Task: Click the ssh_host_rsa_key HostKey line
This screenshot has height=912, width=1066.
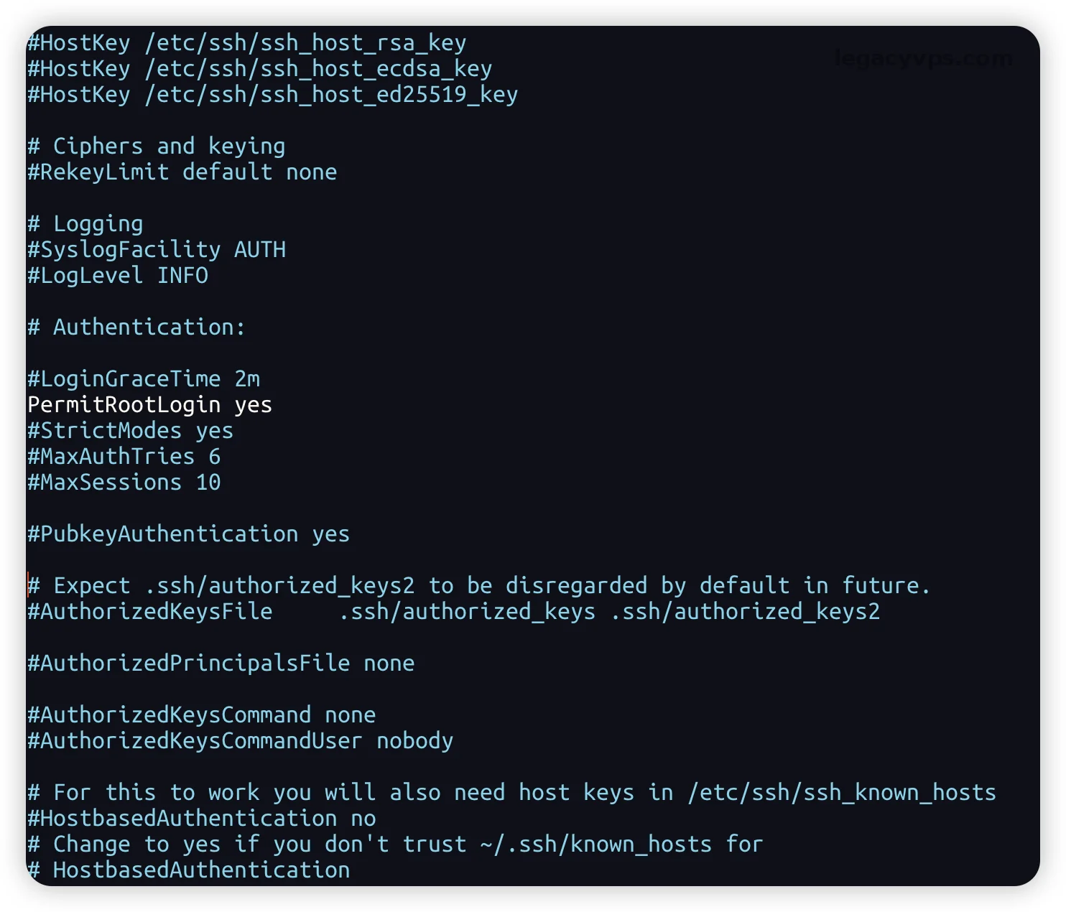Action: pyautogui.click(x=246, y=43)
